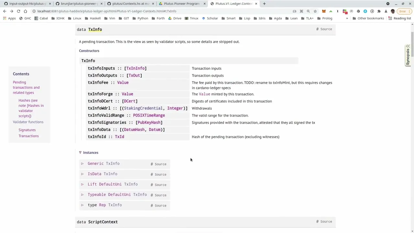The image size is (414, 233).
Task: Click the cast-to-device icon
Action: coord(294,11)
